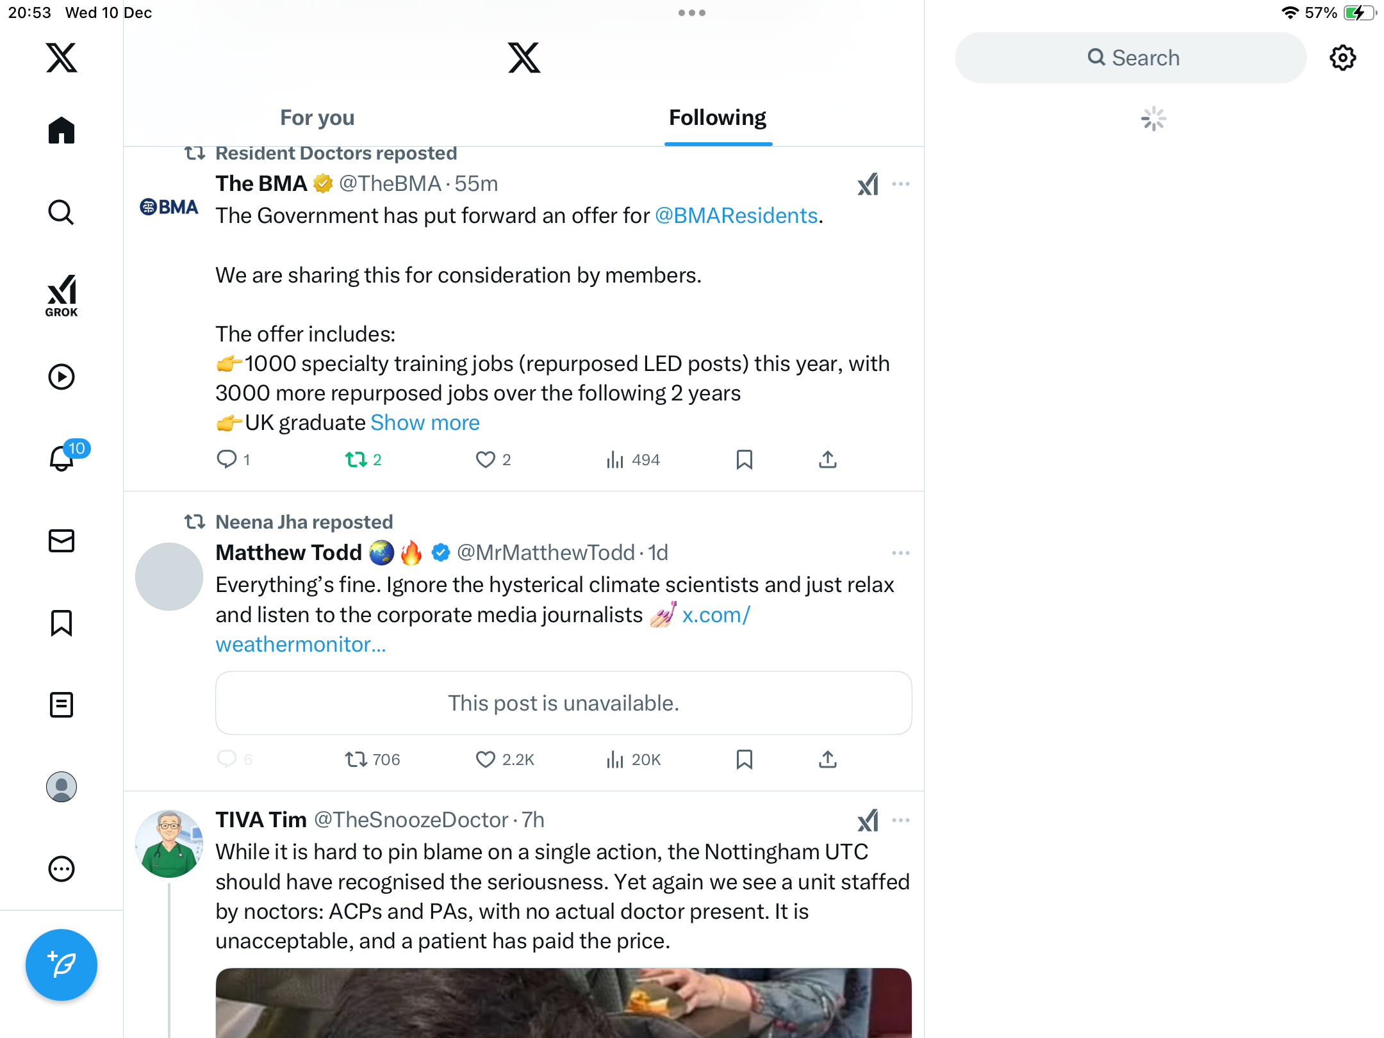Open TIVA Tim's profile avatar
Screen dimensions: 1384x1038
click(169, 843)
